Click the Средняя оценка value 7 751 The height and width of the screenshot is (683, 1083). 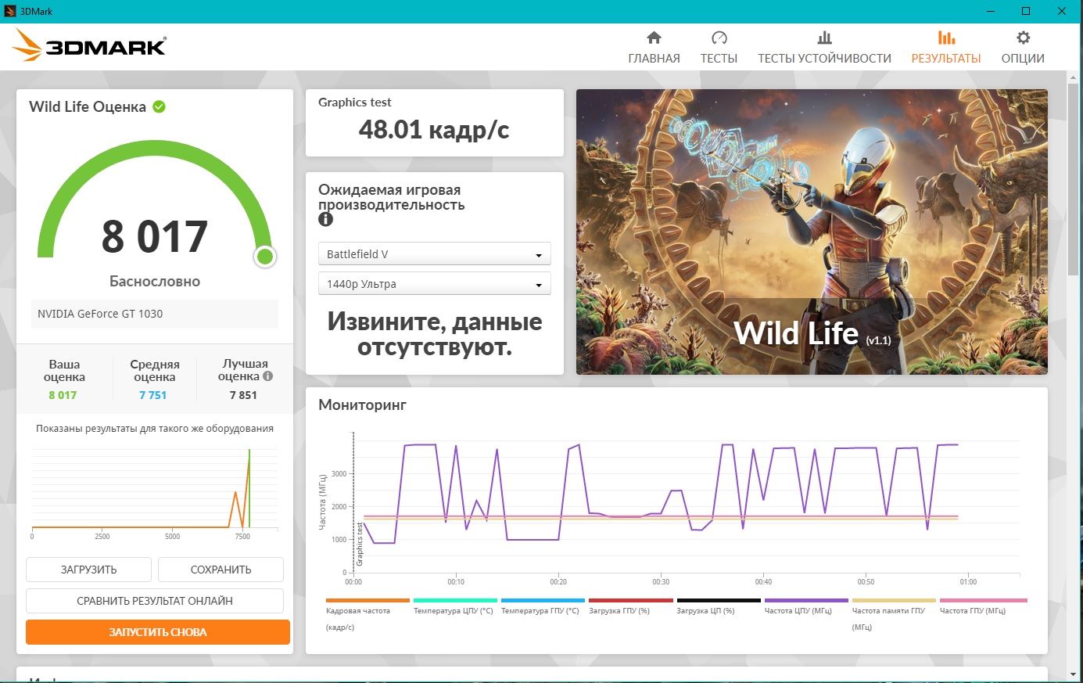[153, 395]
